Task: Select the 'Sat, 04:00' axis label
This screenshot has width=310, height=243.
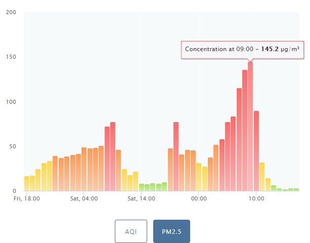Action: [84, 198]
